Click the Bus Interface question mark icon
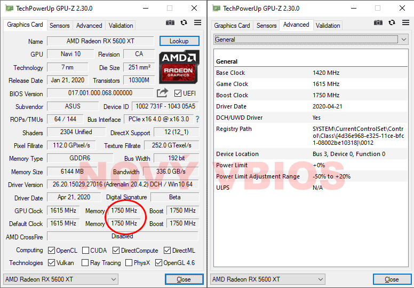 [x=197, y=119]
